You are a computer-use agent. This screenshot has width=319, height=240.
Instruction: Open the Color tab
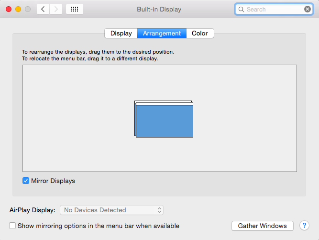[x=200, y=34]
